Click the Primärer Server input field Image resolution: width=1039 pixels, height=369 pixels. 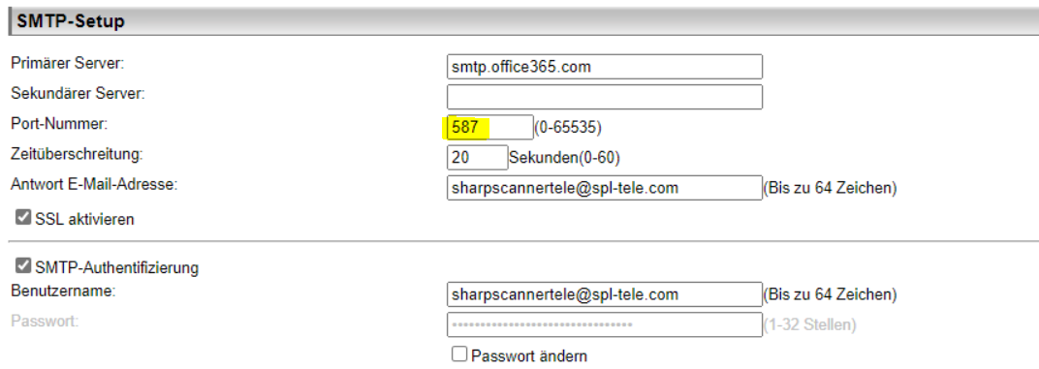point(605,67)
